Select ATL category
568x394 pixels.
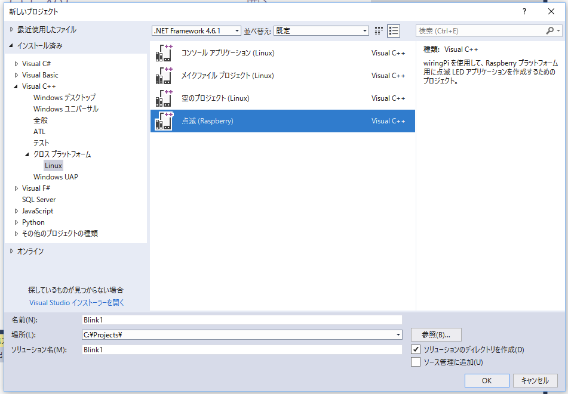[39, 132]
